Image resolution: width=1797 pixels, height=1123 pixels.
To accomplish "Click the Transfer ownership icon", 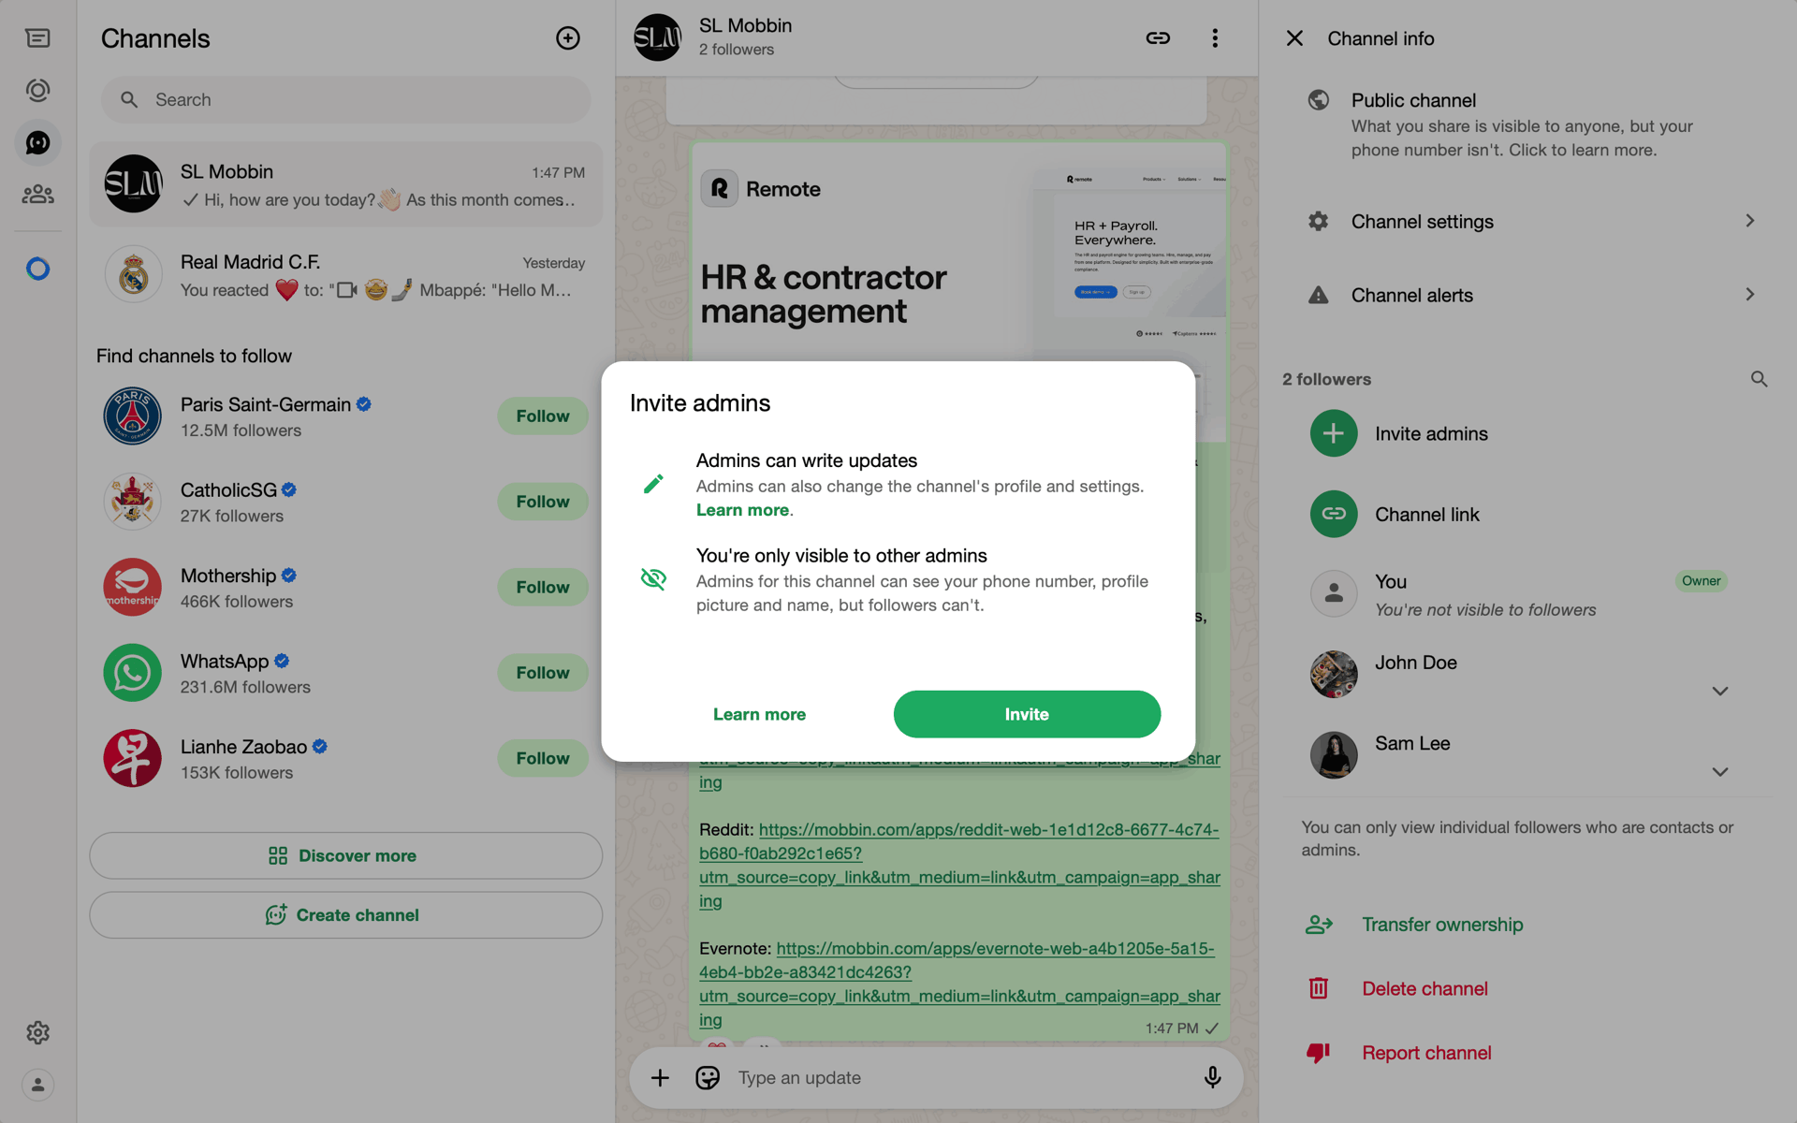I will pyautogui.click(x=1319, y=925).
